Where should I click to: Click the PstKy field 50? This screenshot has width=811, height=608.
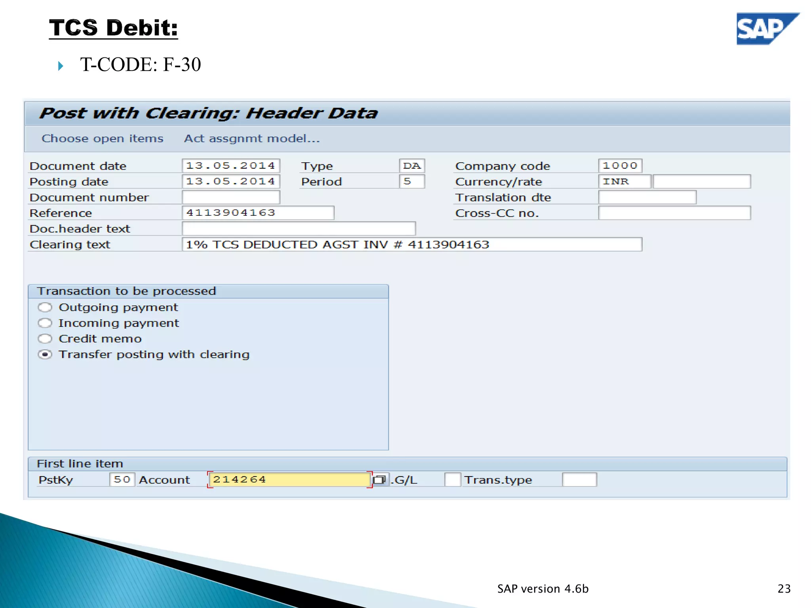coord(122,480)
